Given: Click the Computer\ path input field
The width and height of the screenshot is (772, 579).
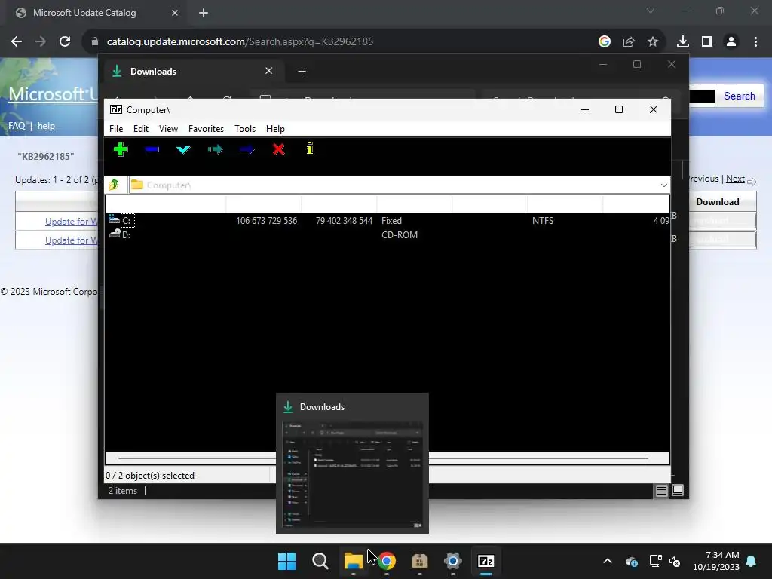Looking at the screenshot, I should click(394, 185).
